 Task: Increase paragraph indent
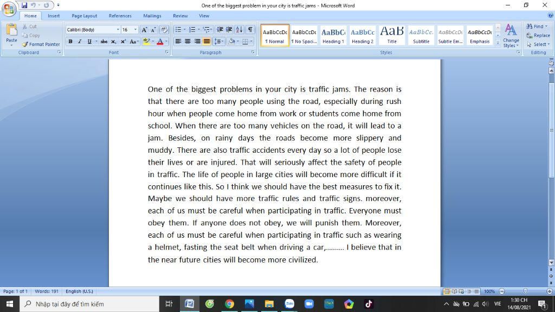point(229,30)
